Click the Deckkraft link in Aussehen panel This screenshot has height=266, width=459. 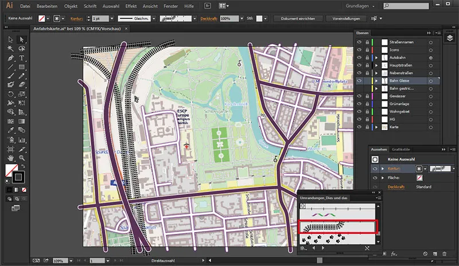point(396,187)
